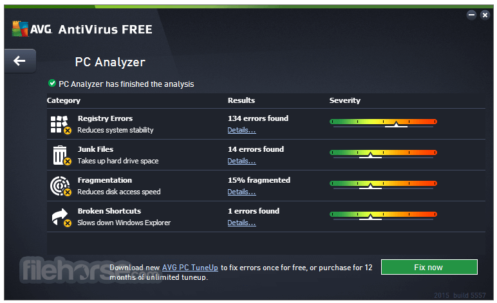View Details for Fragmentation results
Screen dimensions: 497x303
(241, 192)
